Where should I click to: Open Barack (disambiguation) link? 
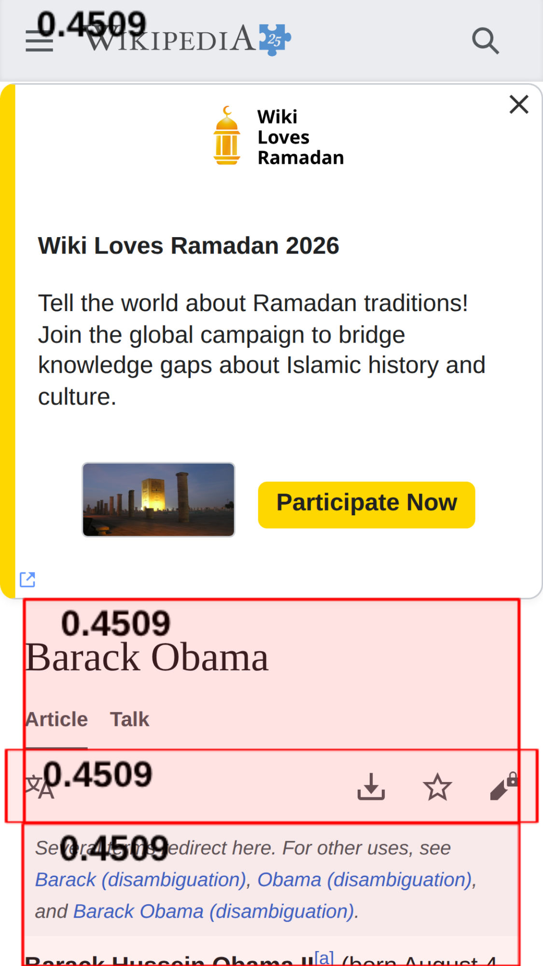pyautogui.click(x=140, y=880)
